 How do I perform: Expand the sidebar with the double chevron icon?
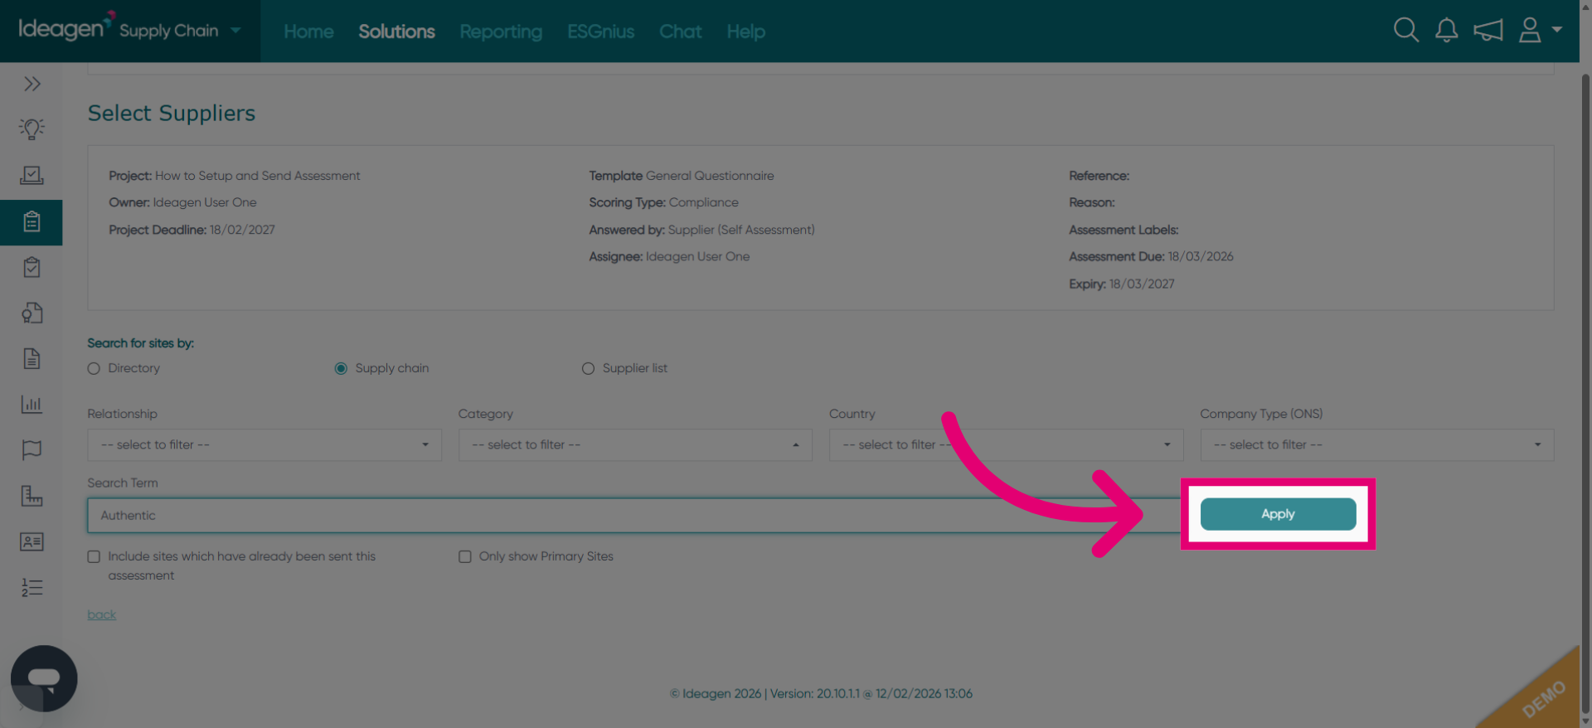coord(32,84)
